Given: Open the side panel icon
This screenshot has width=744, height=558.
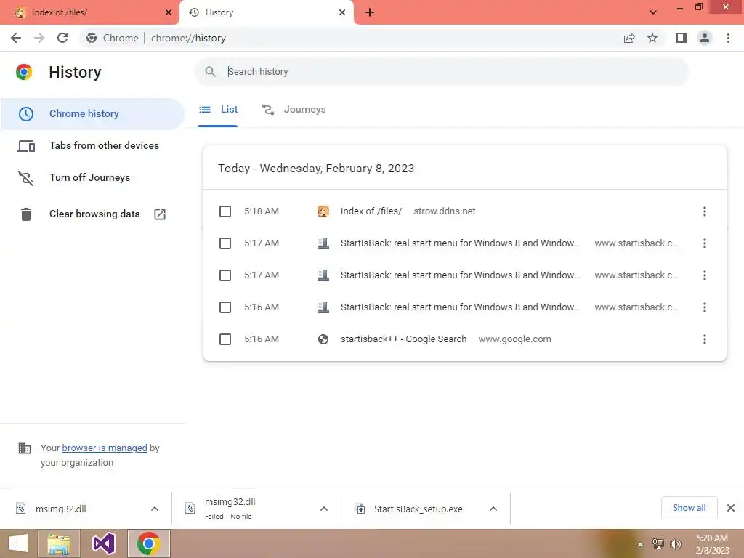Looking at the screenshot, I should pos(682,38).
